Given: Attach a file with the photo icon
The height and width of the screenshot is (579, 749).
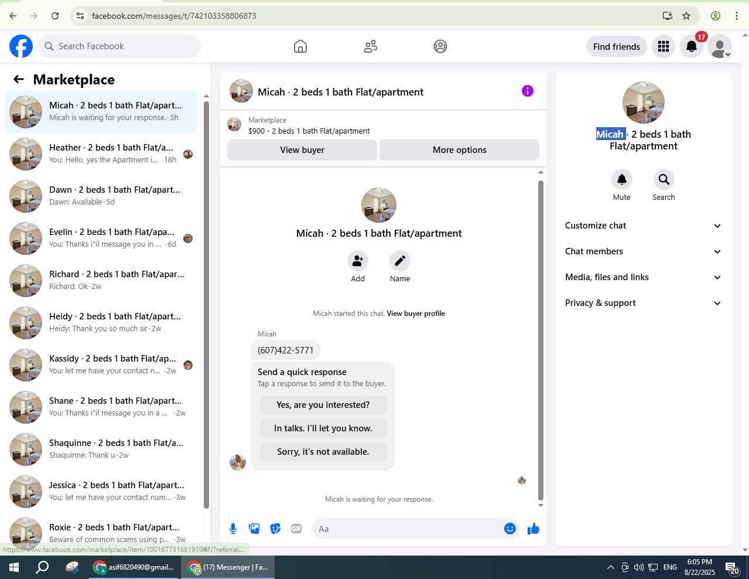Looking at the screenshot, I should pyautogui.click(x=254, y=529).
